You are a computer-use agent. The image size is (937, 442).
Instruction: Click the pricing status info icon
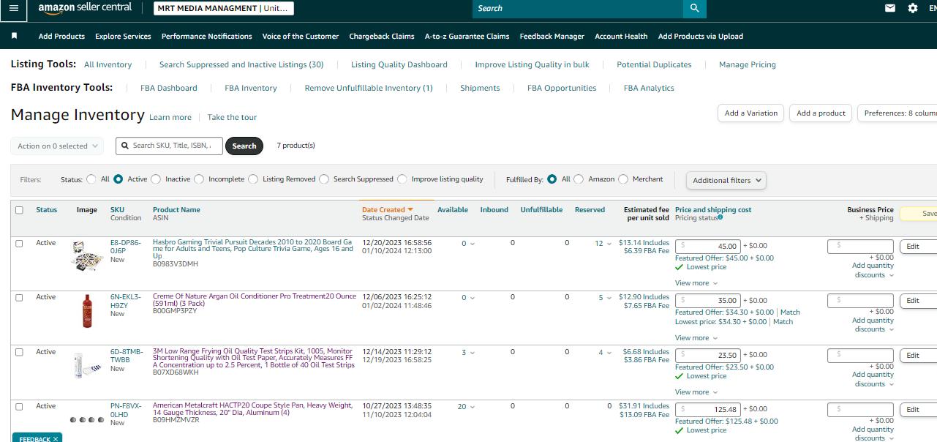point(720,217)
